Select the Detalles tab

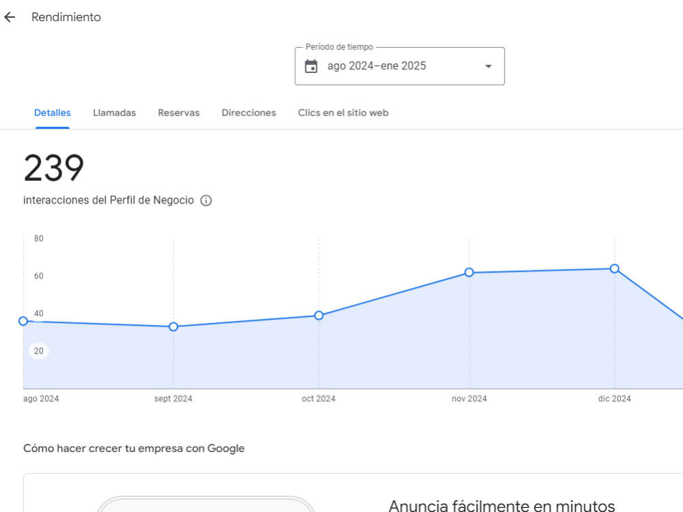point(53,113)
